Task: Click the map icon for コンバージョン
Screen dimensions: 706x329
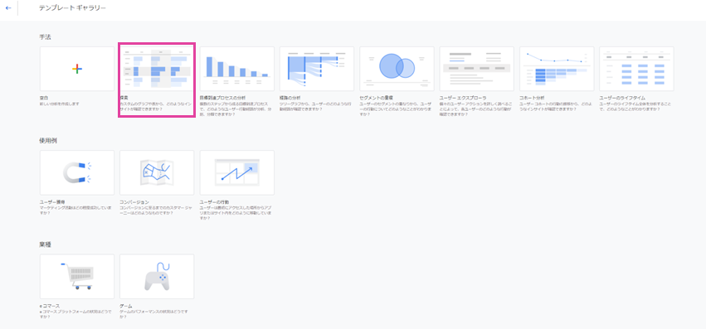Action: (157, 173)
